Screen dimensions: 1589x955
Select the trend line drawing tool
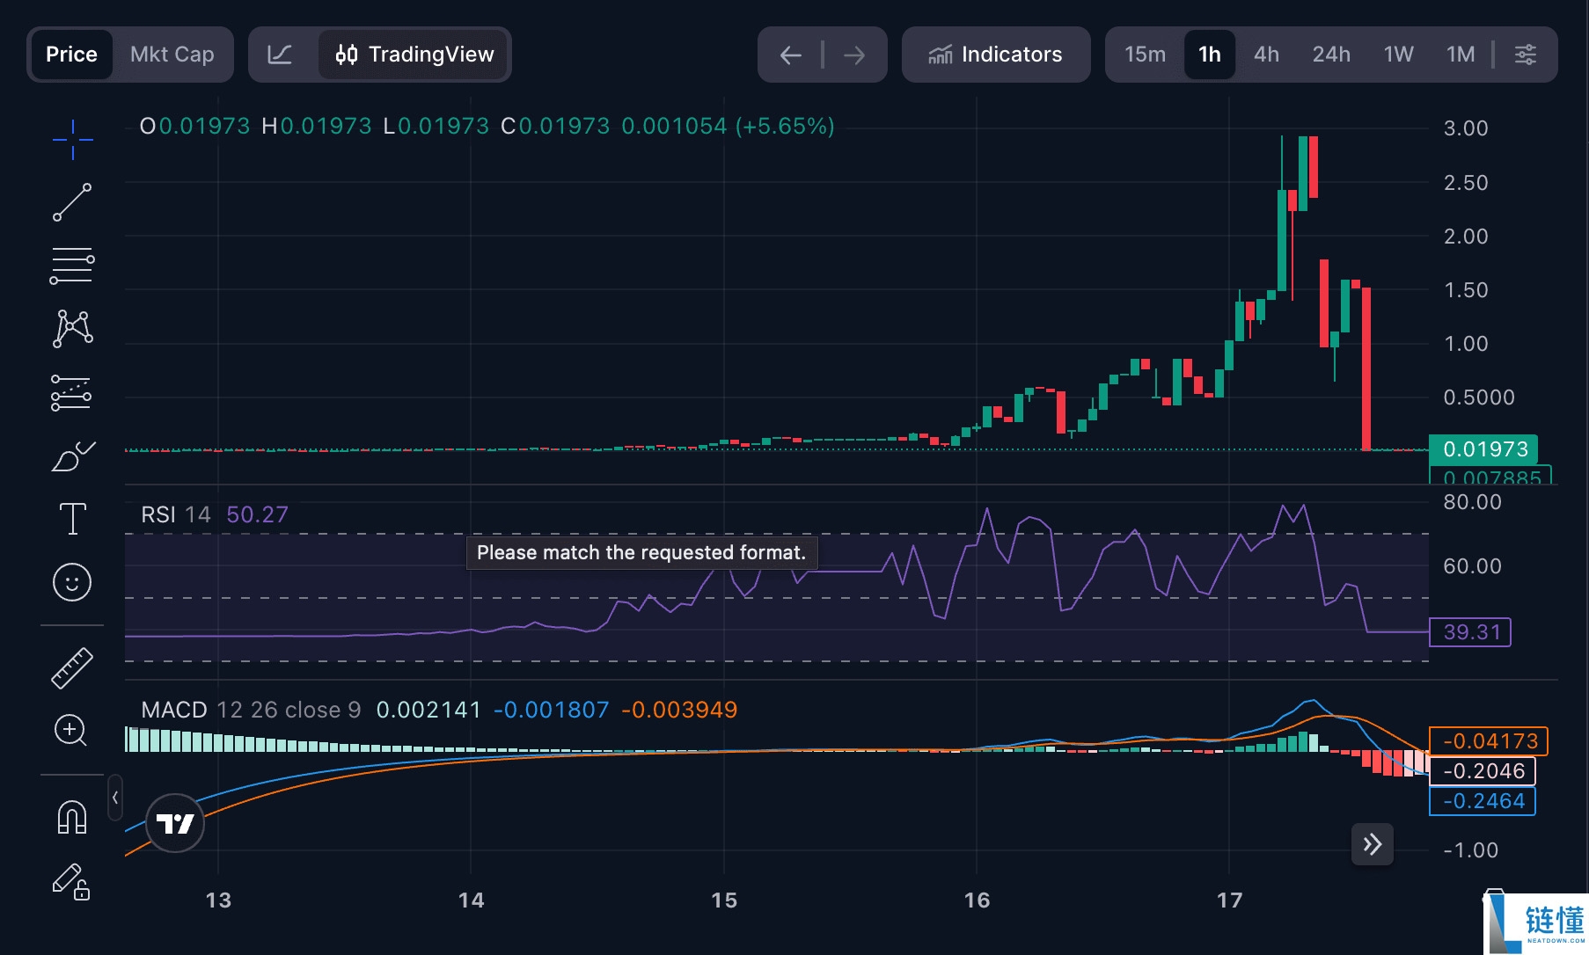click(x=72, y=202)
